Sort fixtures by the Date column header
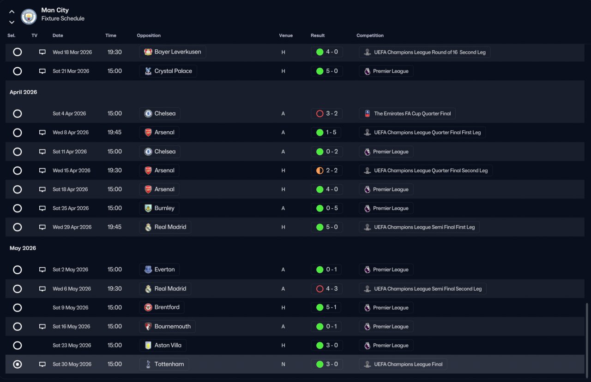The image size is (591, 382). pyautogui.click(x=58, y=35)
